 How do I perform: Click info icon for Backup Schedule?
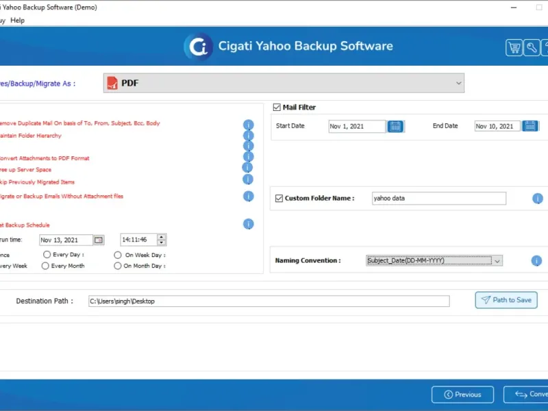(x=249, y=224)
